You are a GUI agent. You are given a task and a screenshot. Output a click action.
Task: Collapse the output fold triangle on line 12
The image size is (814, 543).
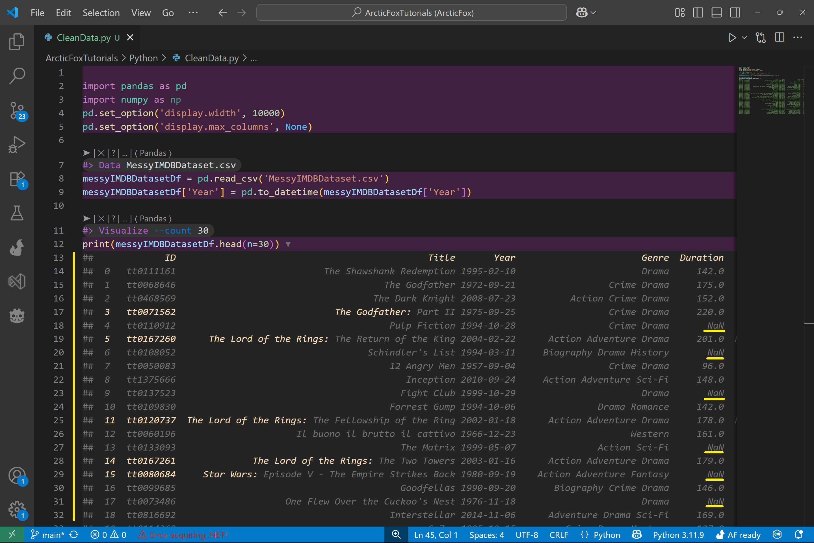pos(288,244)
